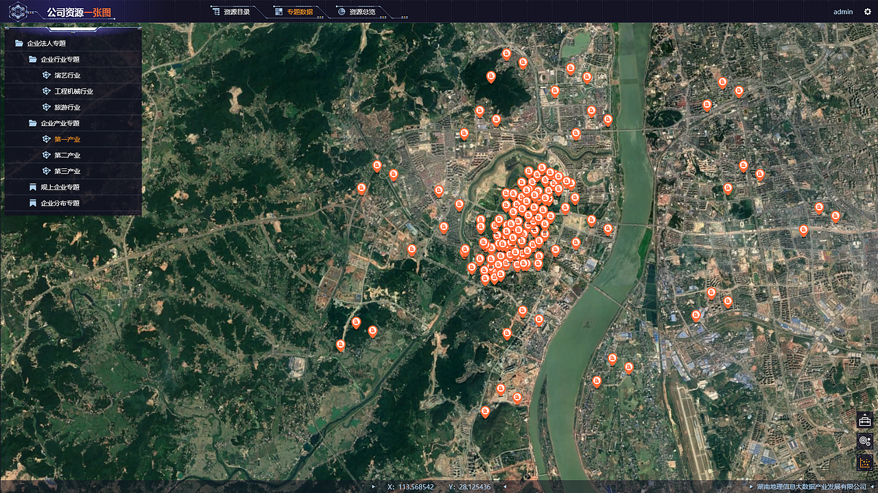Select the 第三产业 layer
The height and width of the screenshot is (493, 878).
point(67,171)
